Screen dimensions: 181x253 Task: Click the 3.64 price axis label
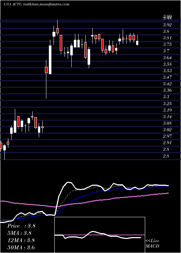coord(167,58)
